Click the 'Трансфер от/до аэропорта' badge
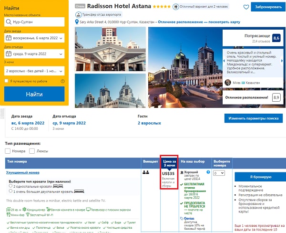Image resolution: width=286 pixels, height=233 pixels. pyautogui.click(x=99, y=15)
